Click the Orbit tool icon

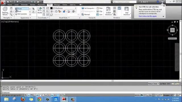pyautogui.click(x=11, y=11)
